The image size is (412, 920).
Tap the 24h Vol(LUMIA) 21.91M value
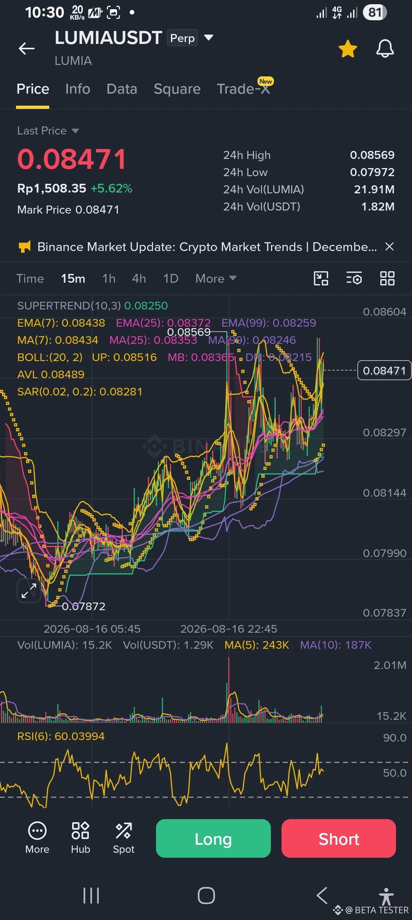pyautogui.click(x=374, y=189)
